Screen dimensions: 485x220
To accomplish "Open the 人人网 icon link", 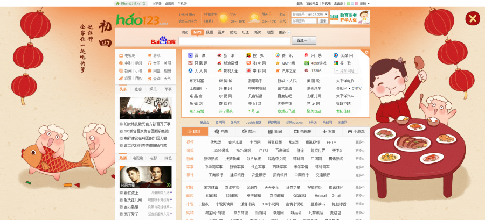I will (x=190, y=70).
